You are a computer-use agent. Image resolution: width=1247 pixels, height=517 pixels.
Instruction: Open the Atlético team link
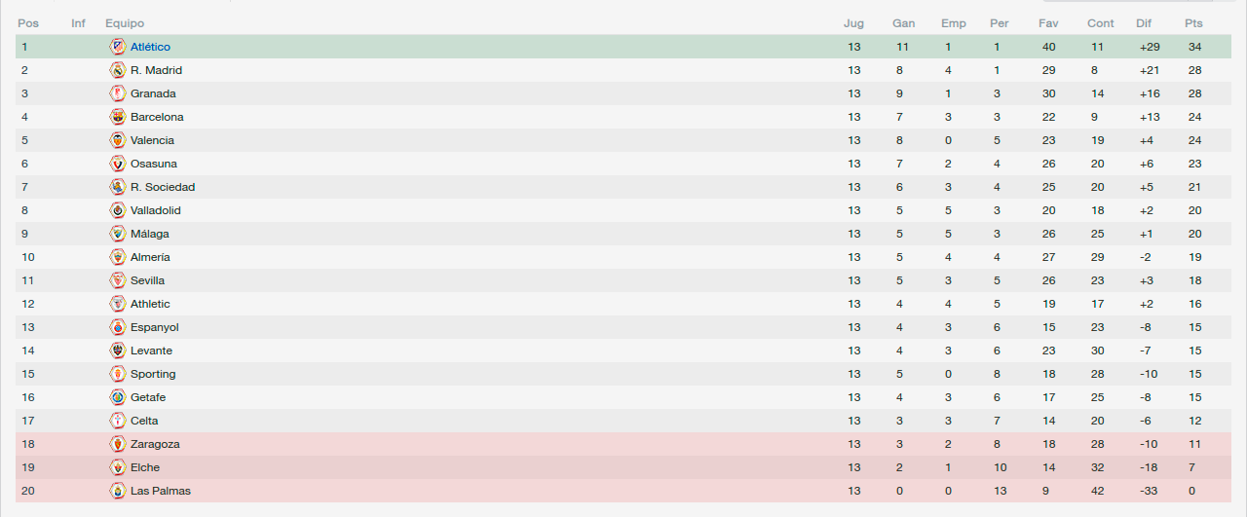click(150, 47)
